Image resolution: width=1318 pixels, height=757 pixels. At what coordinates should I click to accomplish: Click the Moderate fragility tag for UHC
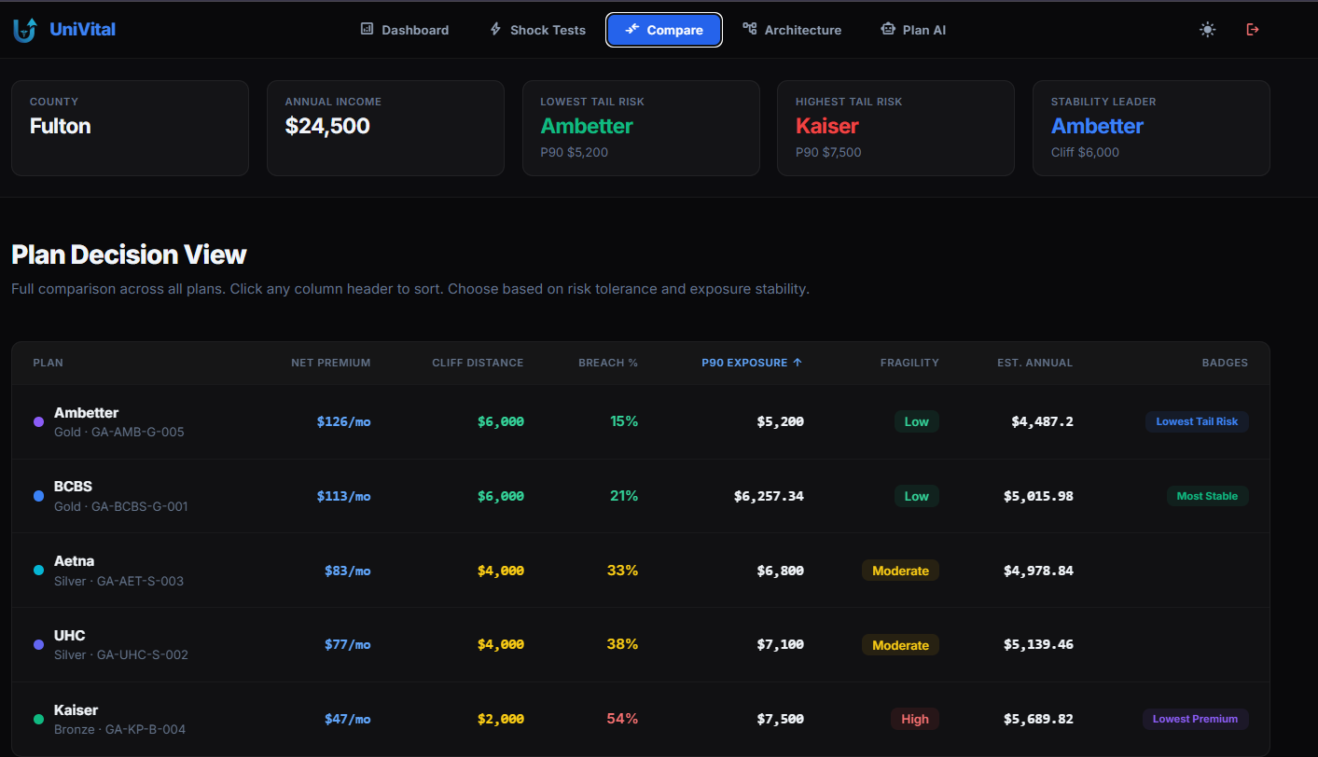[900, 645]
